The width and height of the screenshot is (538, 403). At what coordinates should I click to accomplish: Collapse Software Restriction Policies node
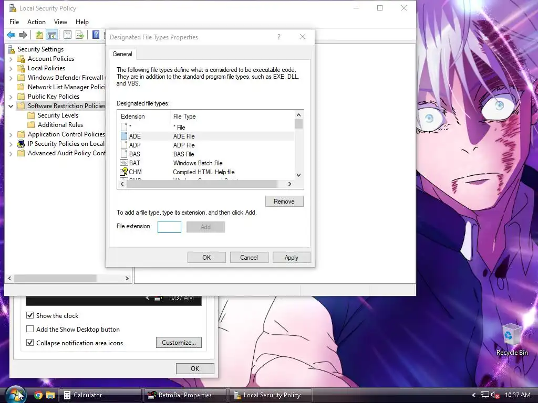pyautogui.click(x=11, y=106)
